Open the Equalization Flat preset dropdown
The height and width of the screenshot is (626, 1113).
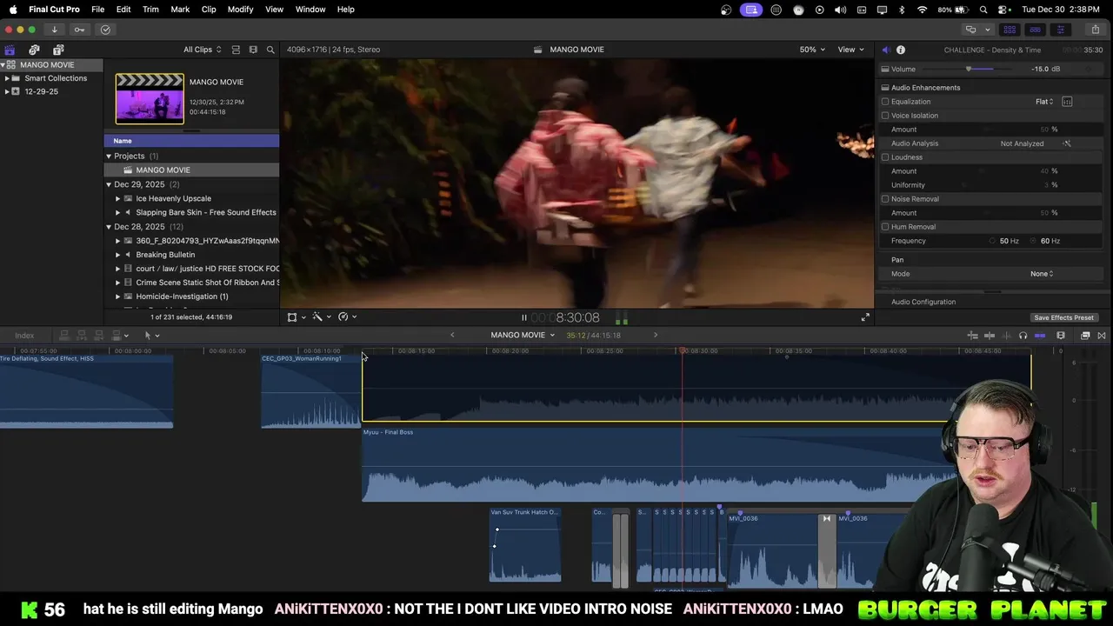click(x=1044, y=102)
